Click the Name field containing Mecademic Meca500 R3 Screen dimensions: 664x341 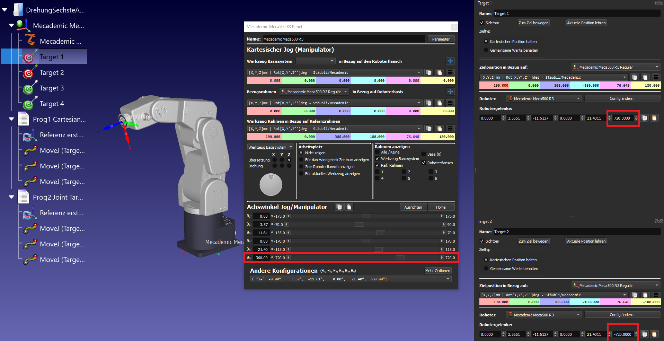343,39
